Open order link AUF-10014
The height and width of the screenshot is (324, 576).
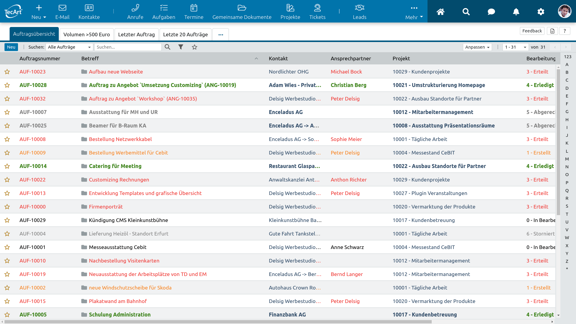pyautogui.click(x=33, y=166)
